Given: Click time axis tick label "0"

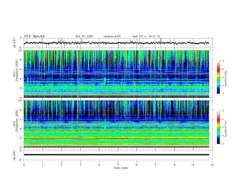Looking at the screenshot, I should tap(24, 165).
